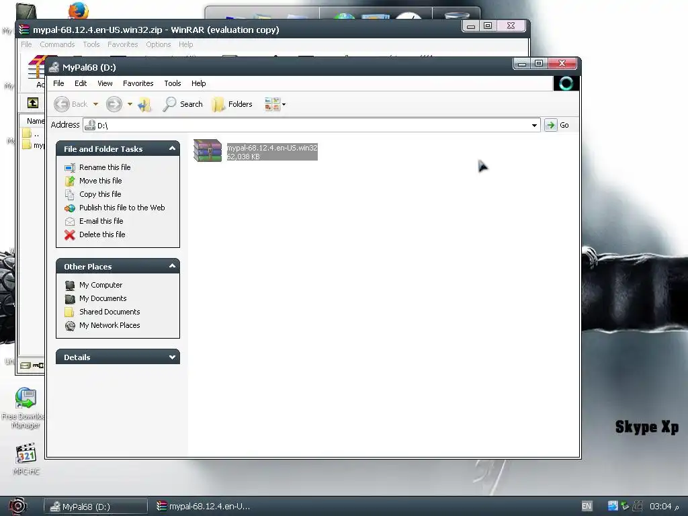The width and height of the screenshot is (688, 516).
Task: Switch to mypal-68.12.4 WinRAR taskbar button
Action: [203, 507]
